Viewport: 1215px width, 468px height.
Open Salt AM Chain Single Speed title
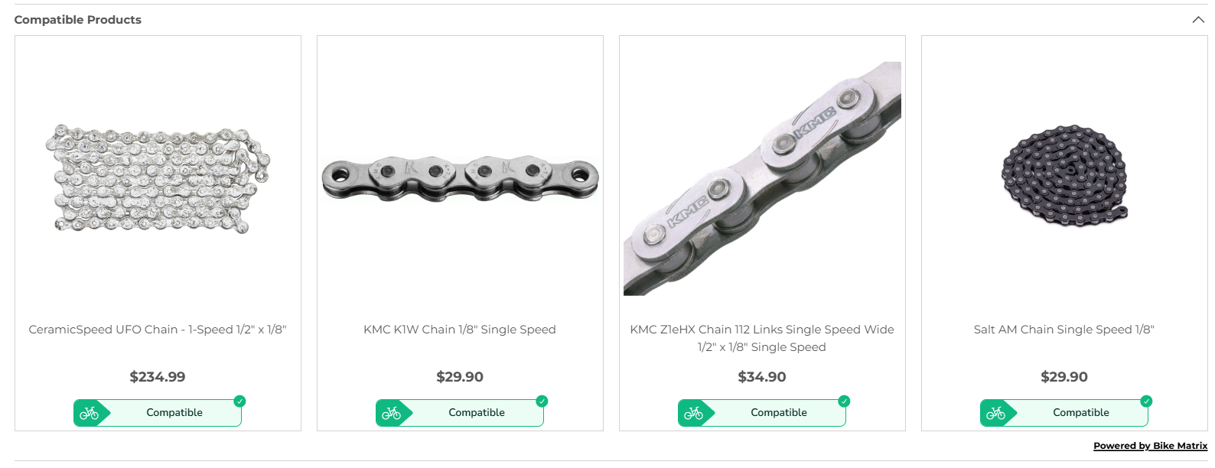point(1064,330)
